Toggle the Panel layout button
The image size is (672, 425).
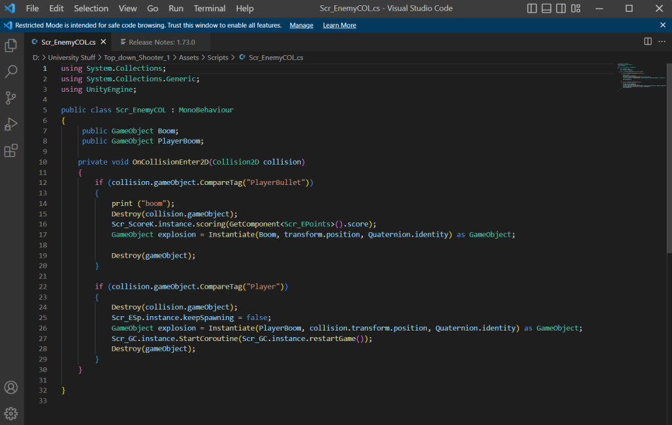(x=547, y=9)
